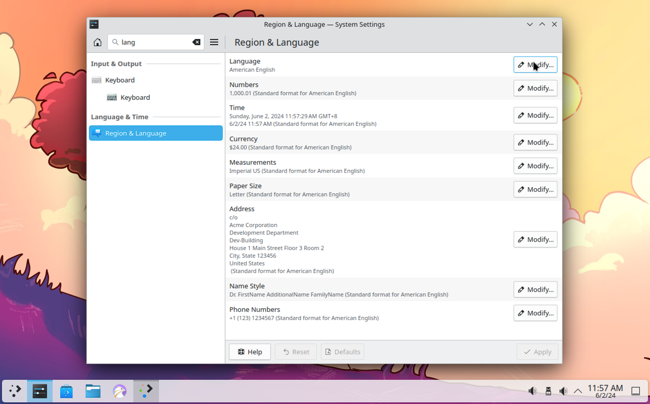Screen dimensions: 650x404
Task: Click the Apply button
Action: (537, 352)
